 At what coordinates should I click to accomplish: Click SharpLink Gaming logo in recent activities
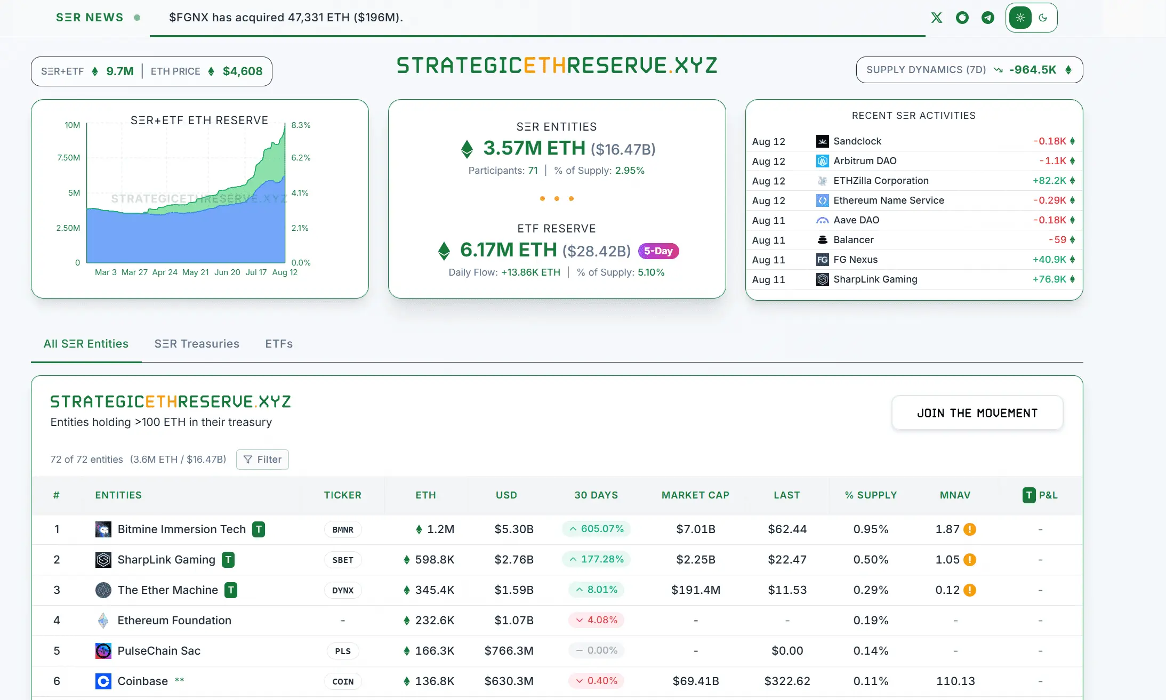pyautogui.click(x=822, y=279)
